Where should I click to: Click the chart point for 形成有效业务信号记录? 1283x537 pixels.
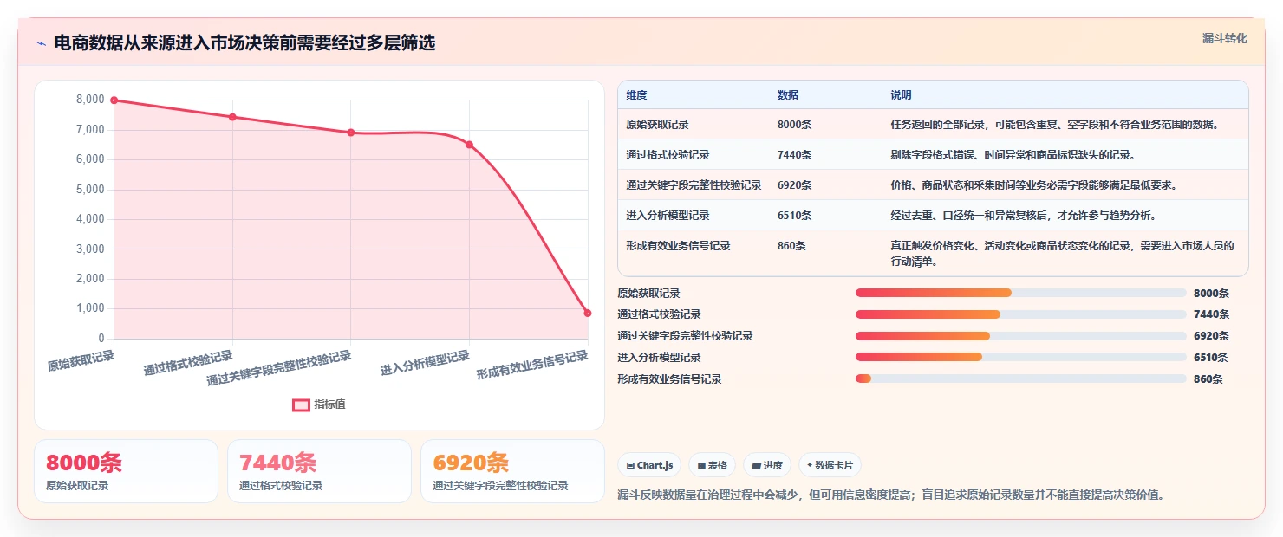pyautogui.click(x=588, y=313)
